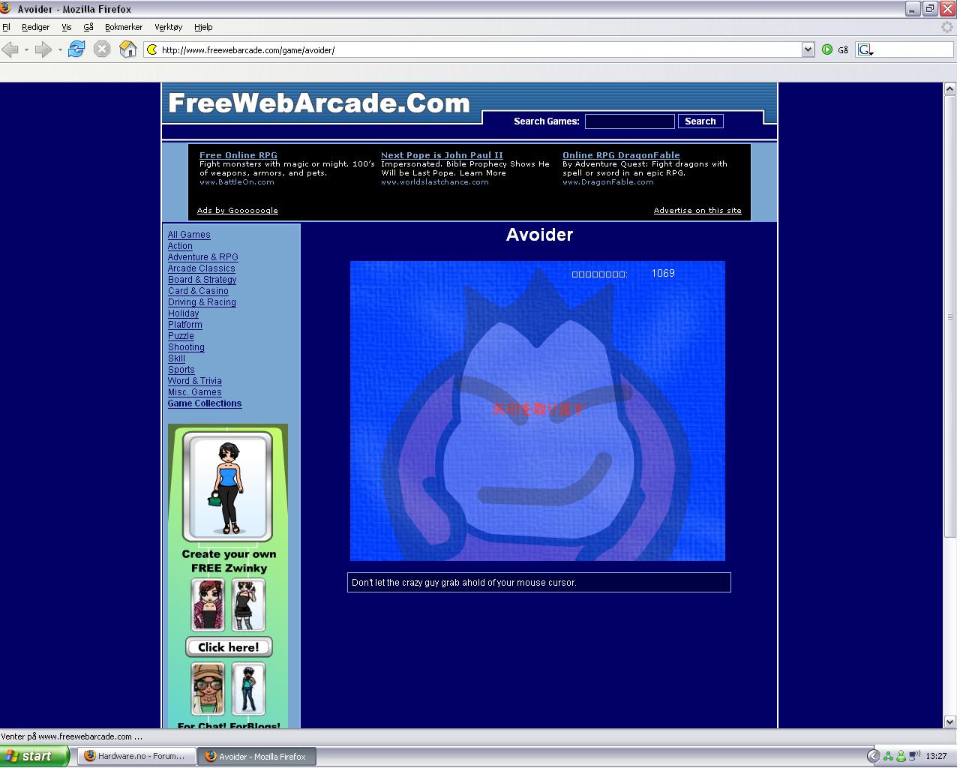
Task: Open the Bokmerker menu
Action: (x=124, y=27)
